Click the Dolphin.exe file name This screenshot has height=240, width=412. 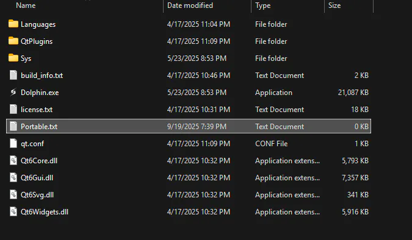coord(40,93)
